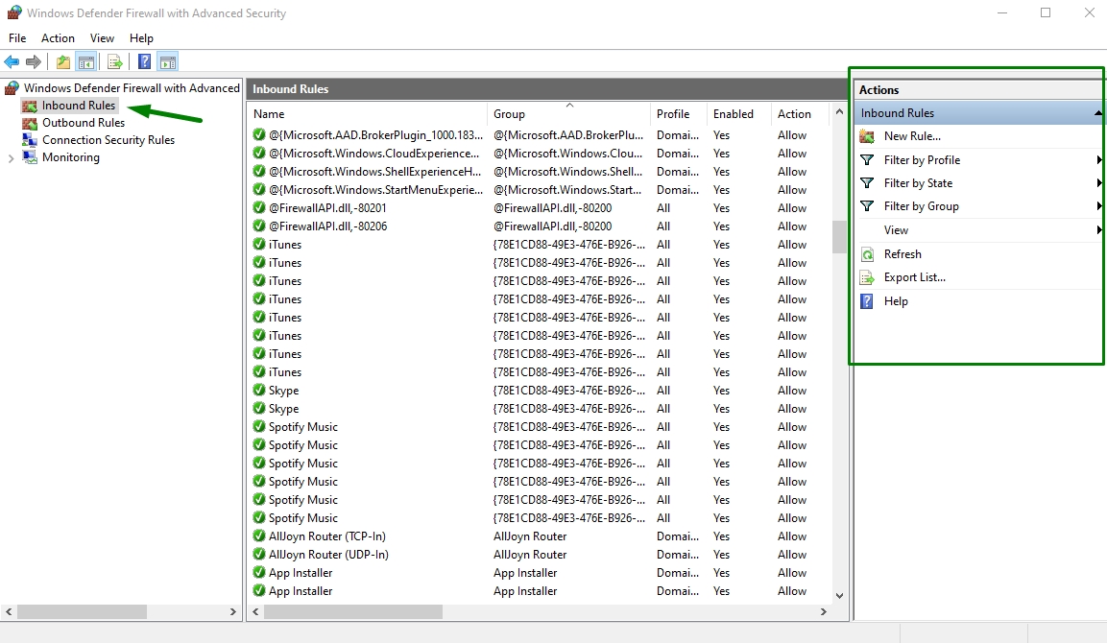Click the Refresh icon in Actions pane

(x=867, y=254)
